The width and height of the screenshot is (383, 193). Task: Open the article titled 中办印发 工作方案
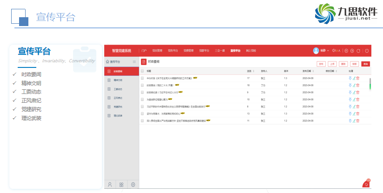click(x=169, y=78)
